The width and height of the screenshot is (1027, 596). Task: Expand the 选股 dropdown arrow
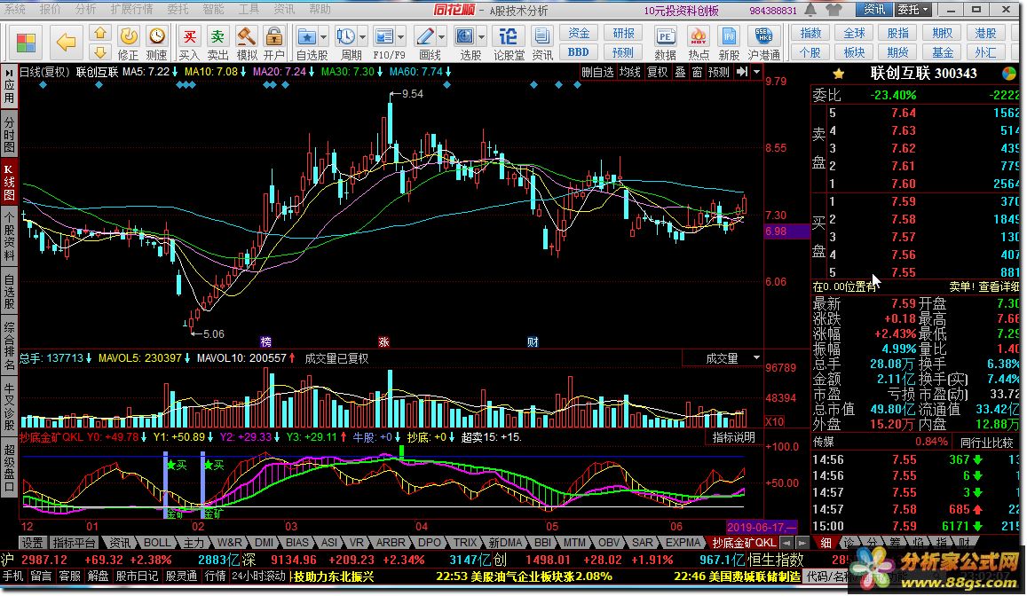[481, 37]
